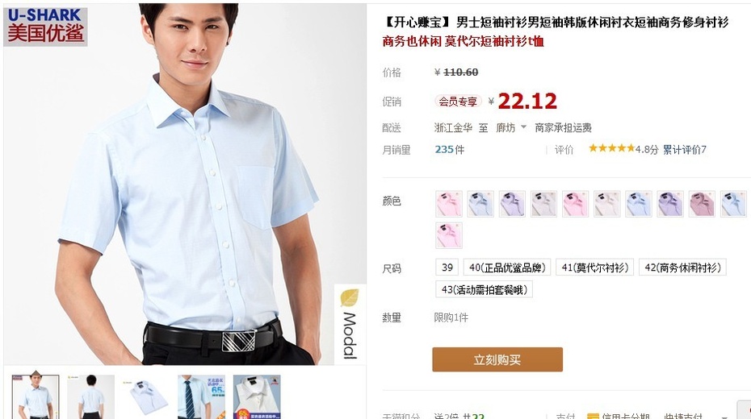
Task: Choose the pink shirt swatch in second row
Action: click(448, 235)
